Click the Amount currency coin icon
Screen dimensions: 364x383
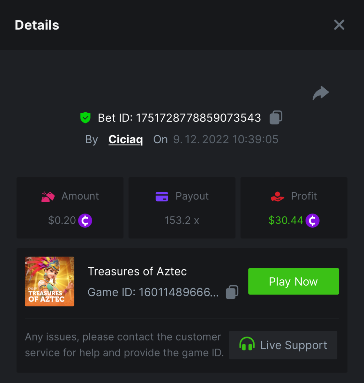85,221
